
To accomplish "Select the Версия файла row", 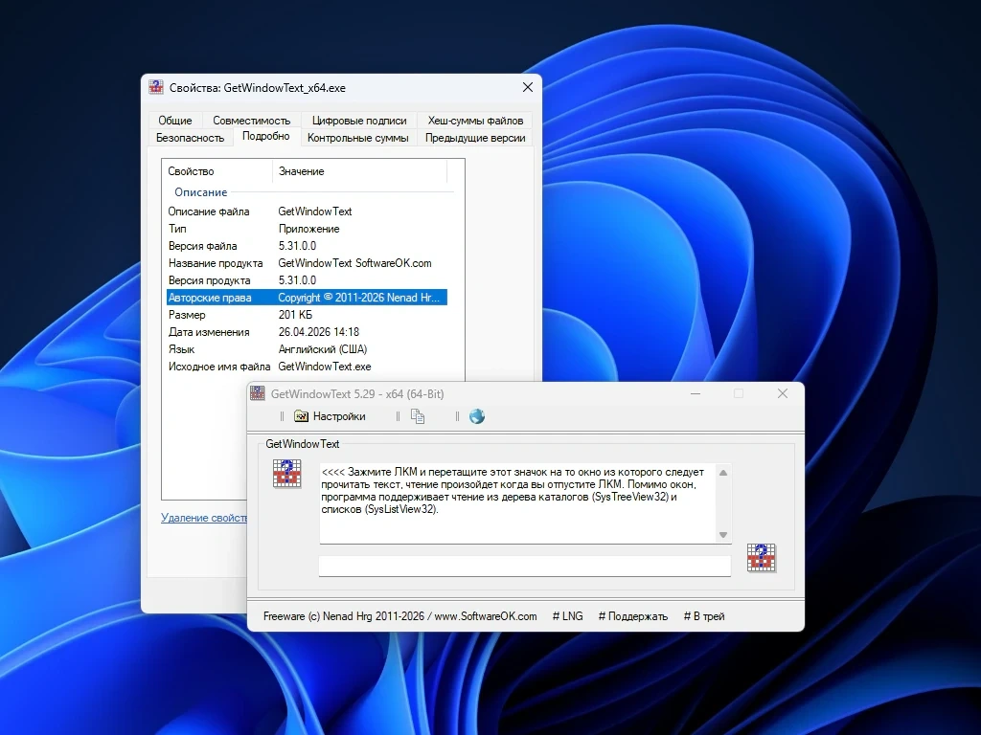I will pyautogui.click(x=307, y=246).
